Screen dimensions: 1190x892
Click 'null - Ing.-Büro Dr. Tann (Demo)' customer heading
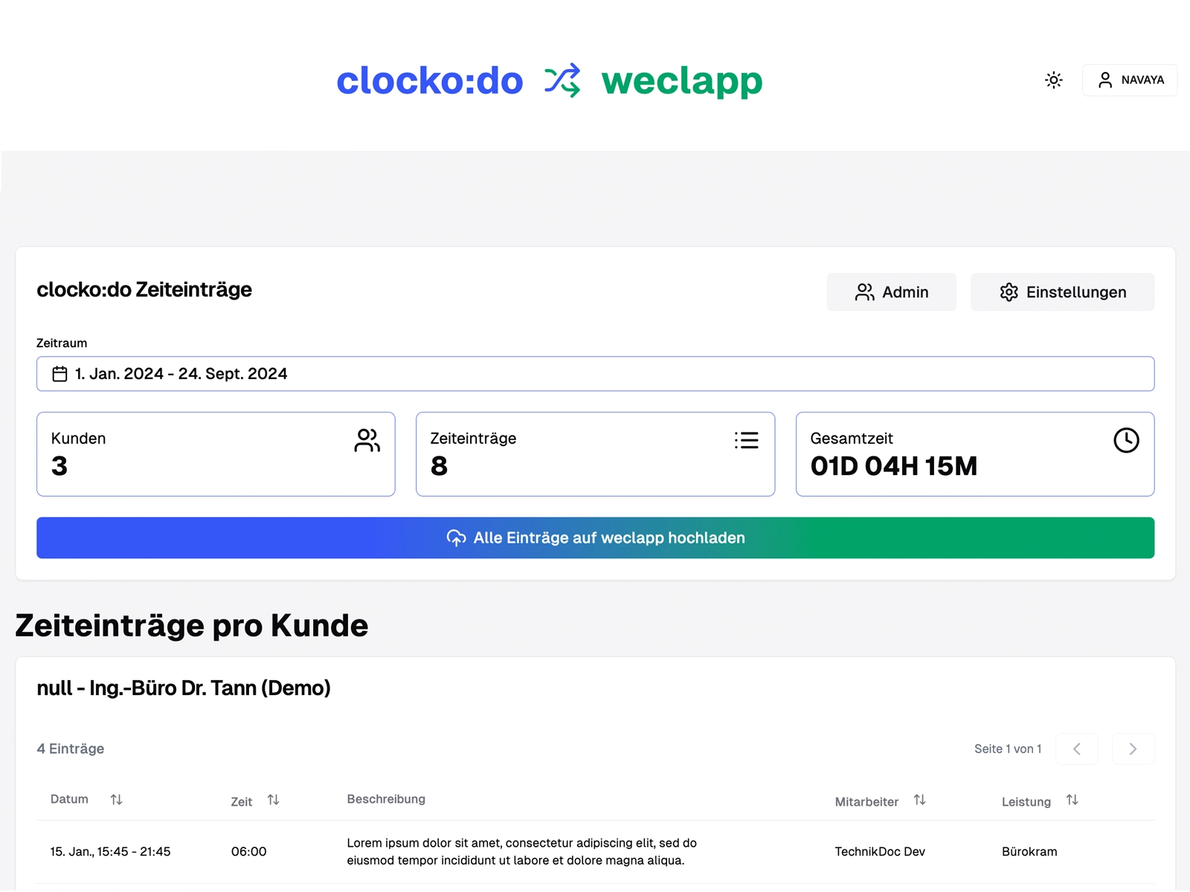pos(184,688)
